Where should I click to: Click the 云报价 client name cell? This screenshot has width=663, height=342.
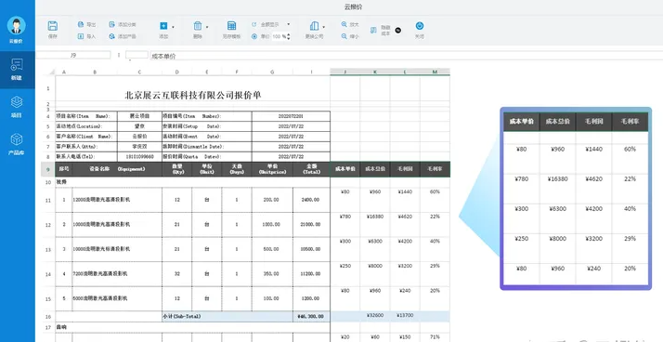(x=139, y=137)
